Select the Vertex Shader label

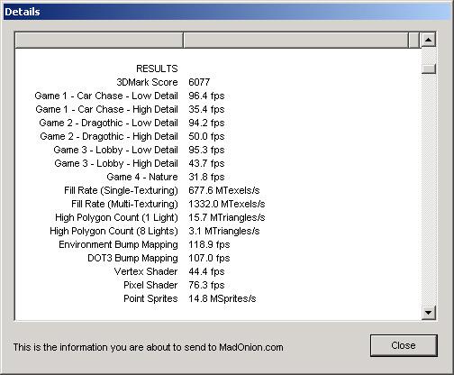[x=146, y=271]
